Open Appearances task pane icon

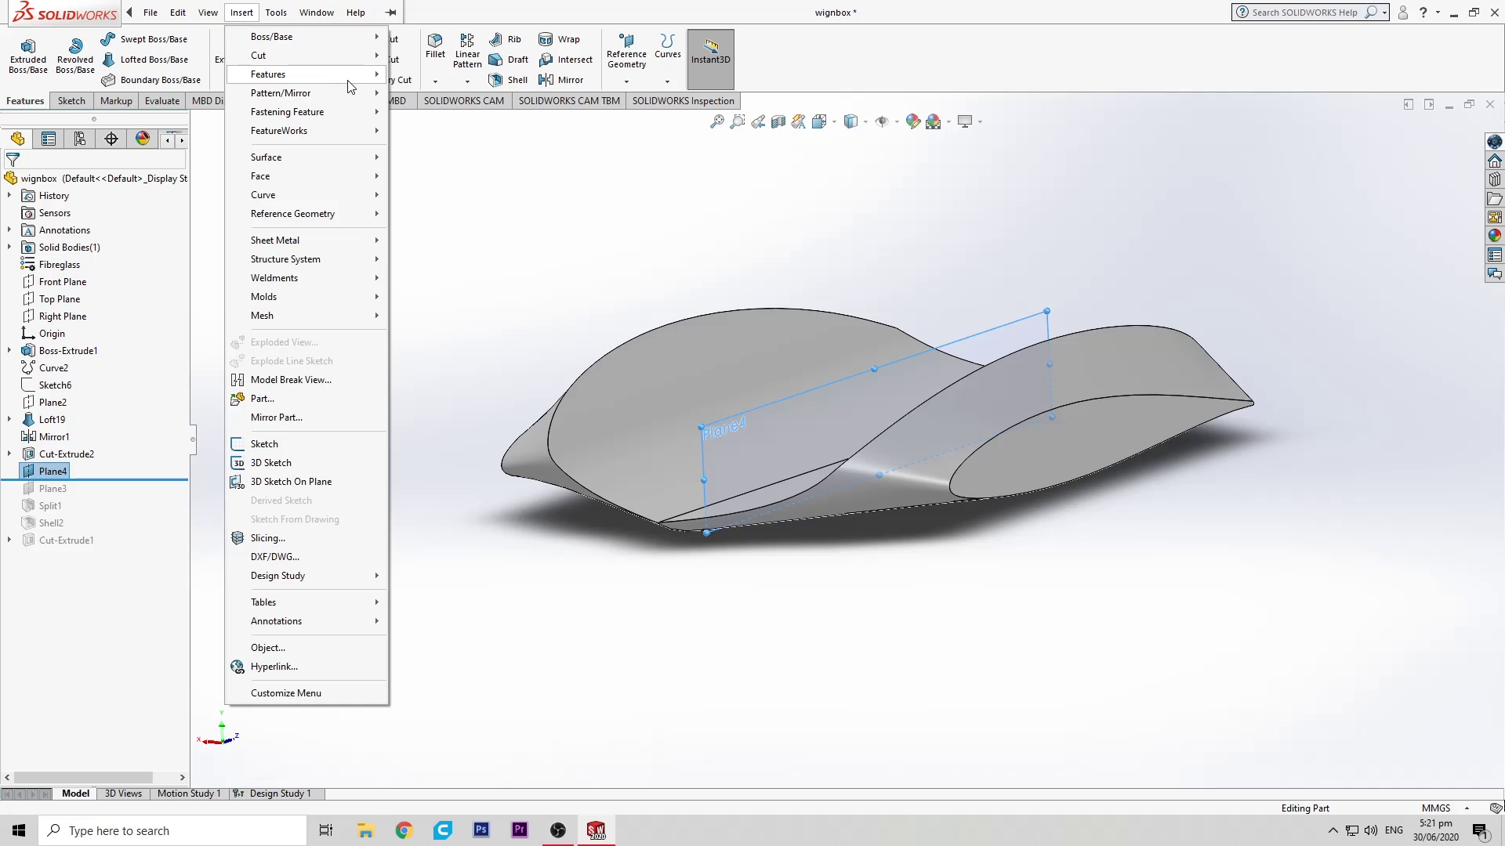click(1495, 236)
